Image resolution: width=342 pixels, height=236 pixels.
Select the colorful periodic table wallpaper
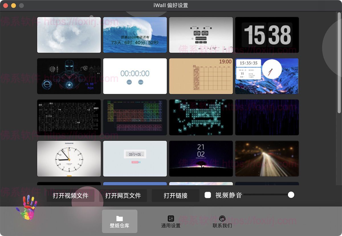click(135, 117)
